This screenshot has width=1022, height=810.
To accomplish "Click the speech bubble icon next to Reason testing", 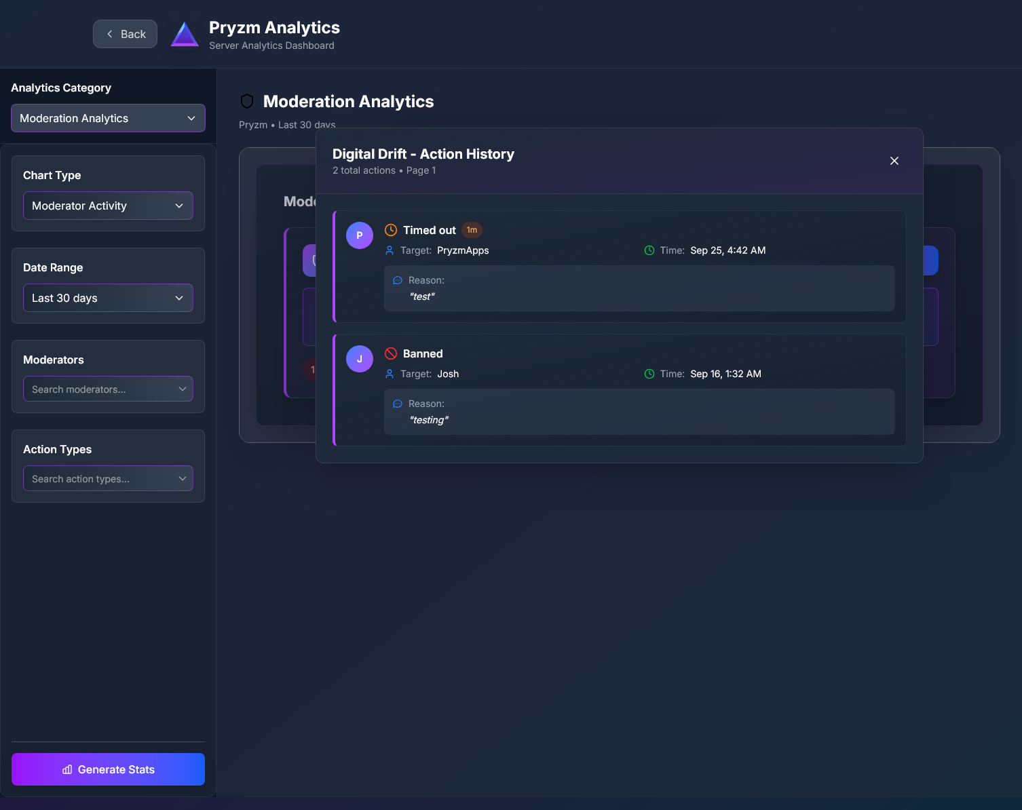I will [x=397, y=403].
